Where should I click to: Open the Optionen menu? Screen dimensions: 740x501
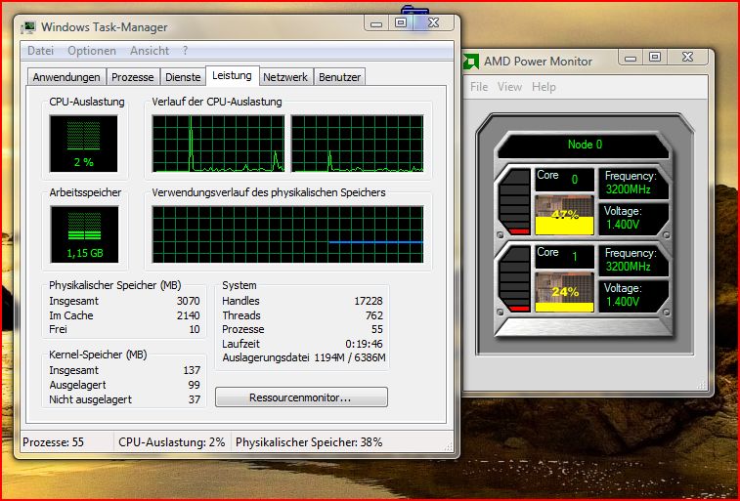click(92, 51)
